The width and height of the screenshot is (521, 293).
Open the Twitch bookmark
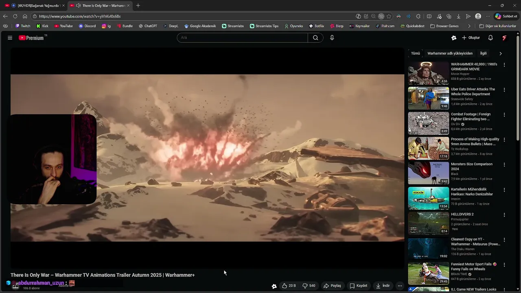pyautogui.click(x=23, y=26)
